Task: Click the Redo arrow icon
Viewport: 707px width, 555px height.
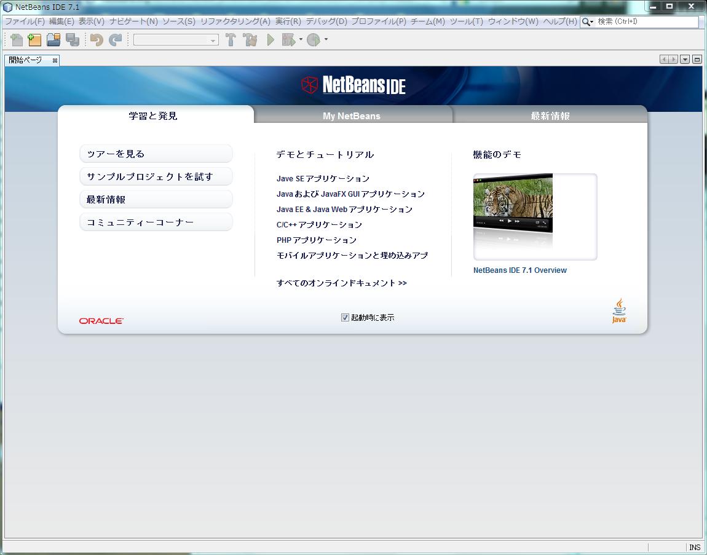Action: coord(116,40)
